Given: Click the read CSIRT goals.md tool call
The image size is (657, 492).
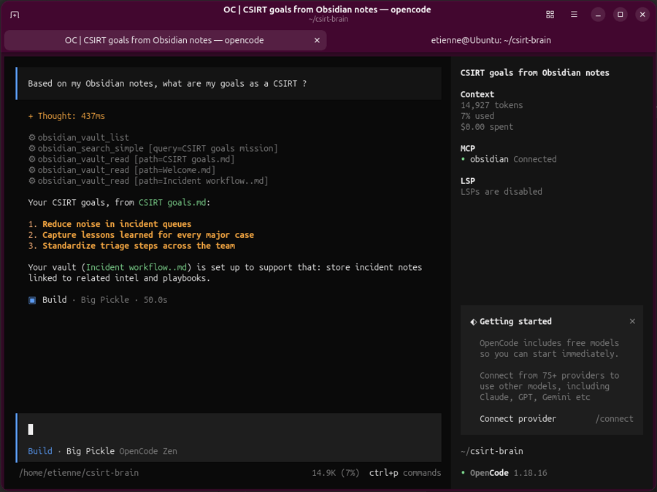Looking at the screenshot, I should (x=131, y=159).
